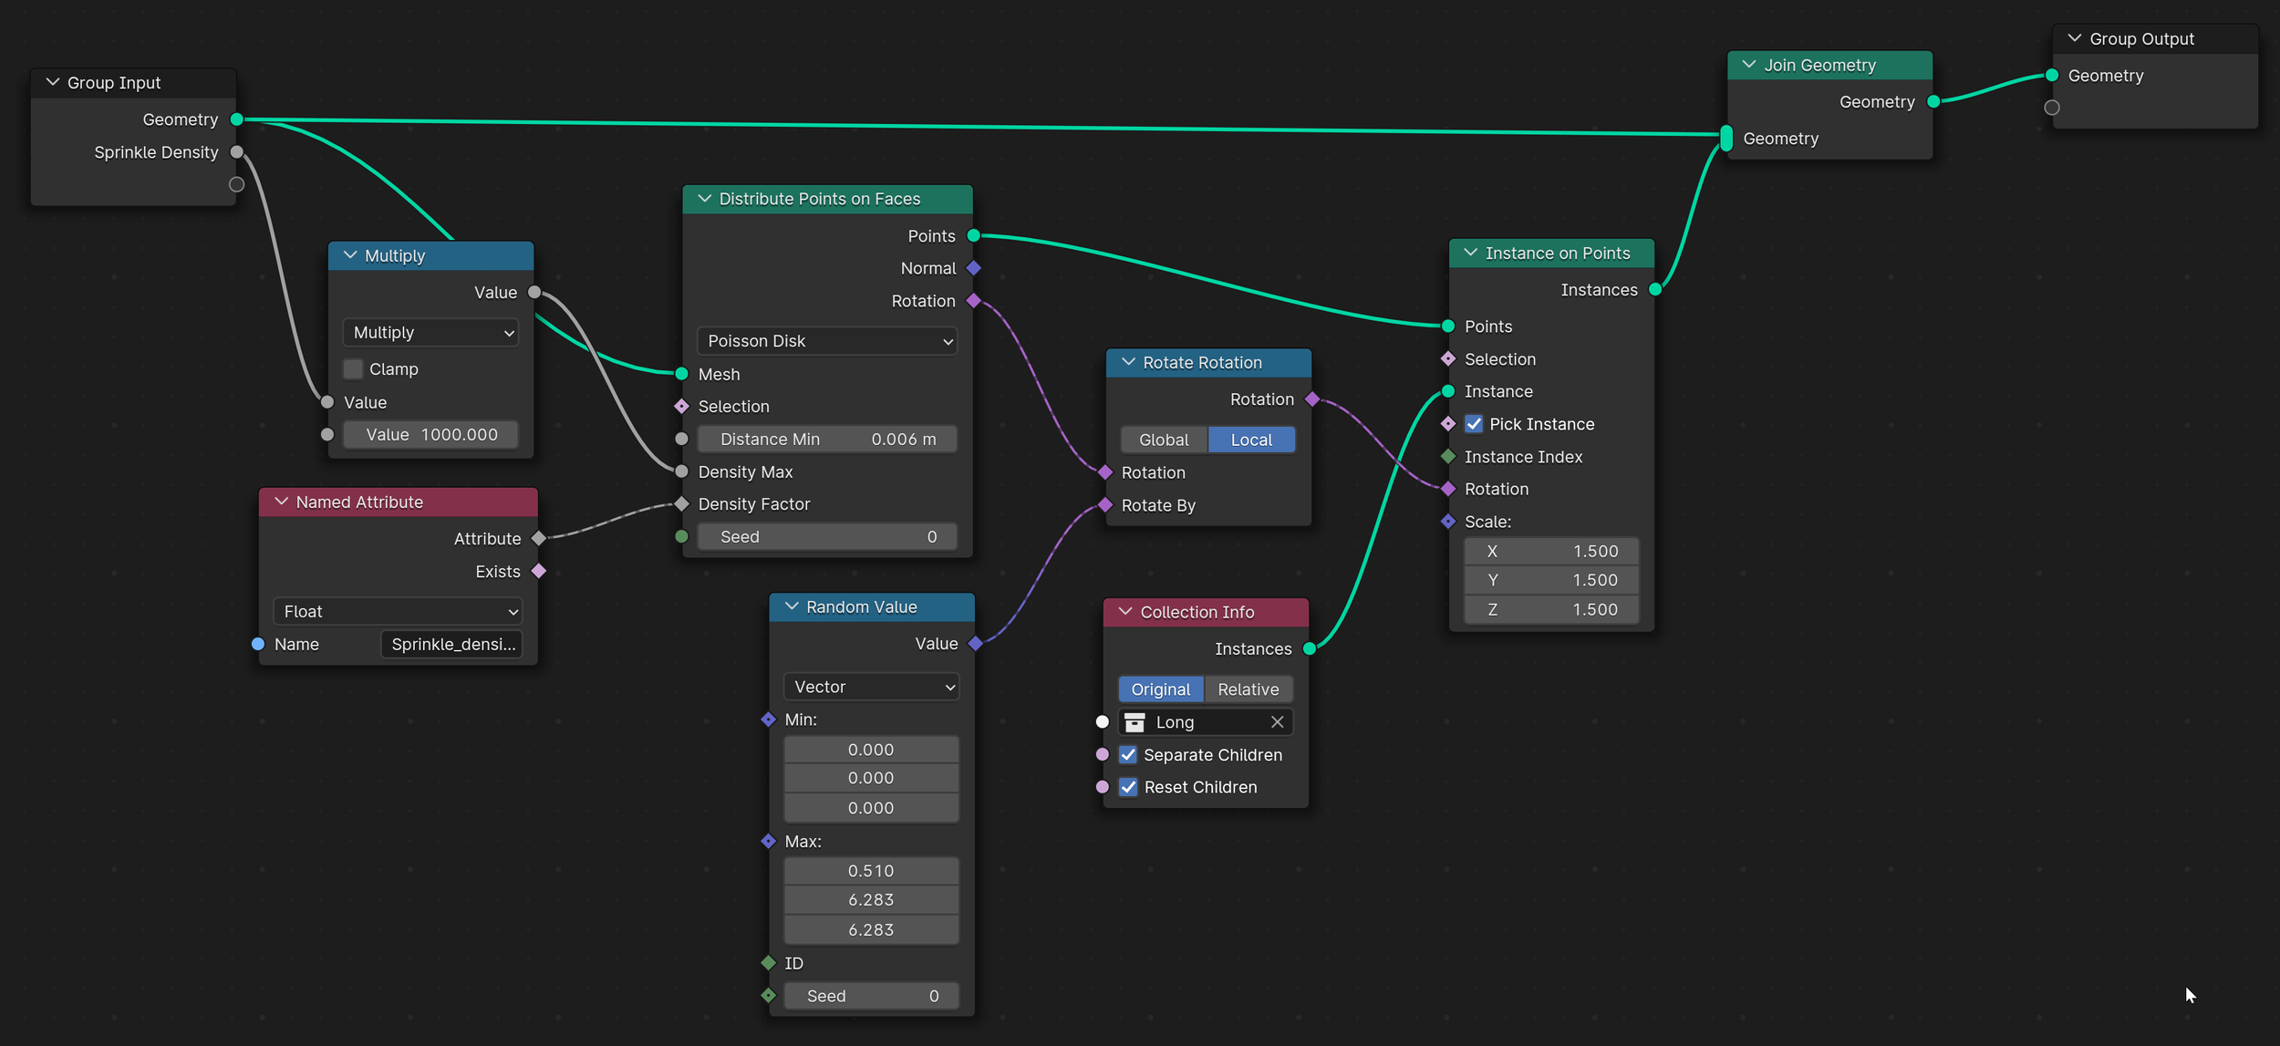Enable the Clamp checkbox in Multiply node
Image resolution: width=2280 pixels, height=1046 pixels.
tap(353, 369)
